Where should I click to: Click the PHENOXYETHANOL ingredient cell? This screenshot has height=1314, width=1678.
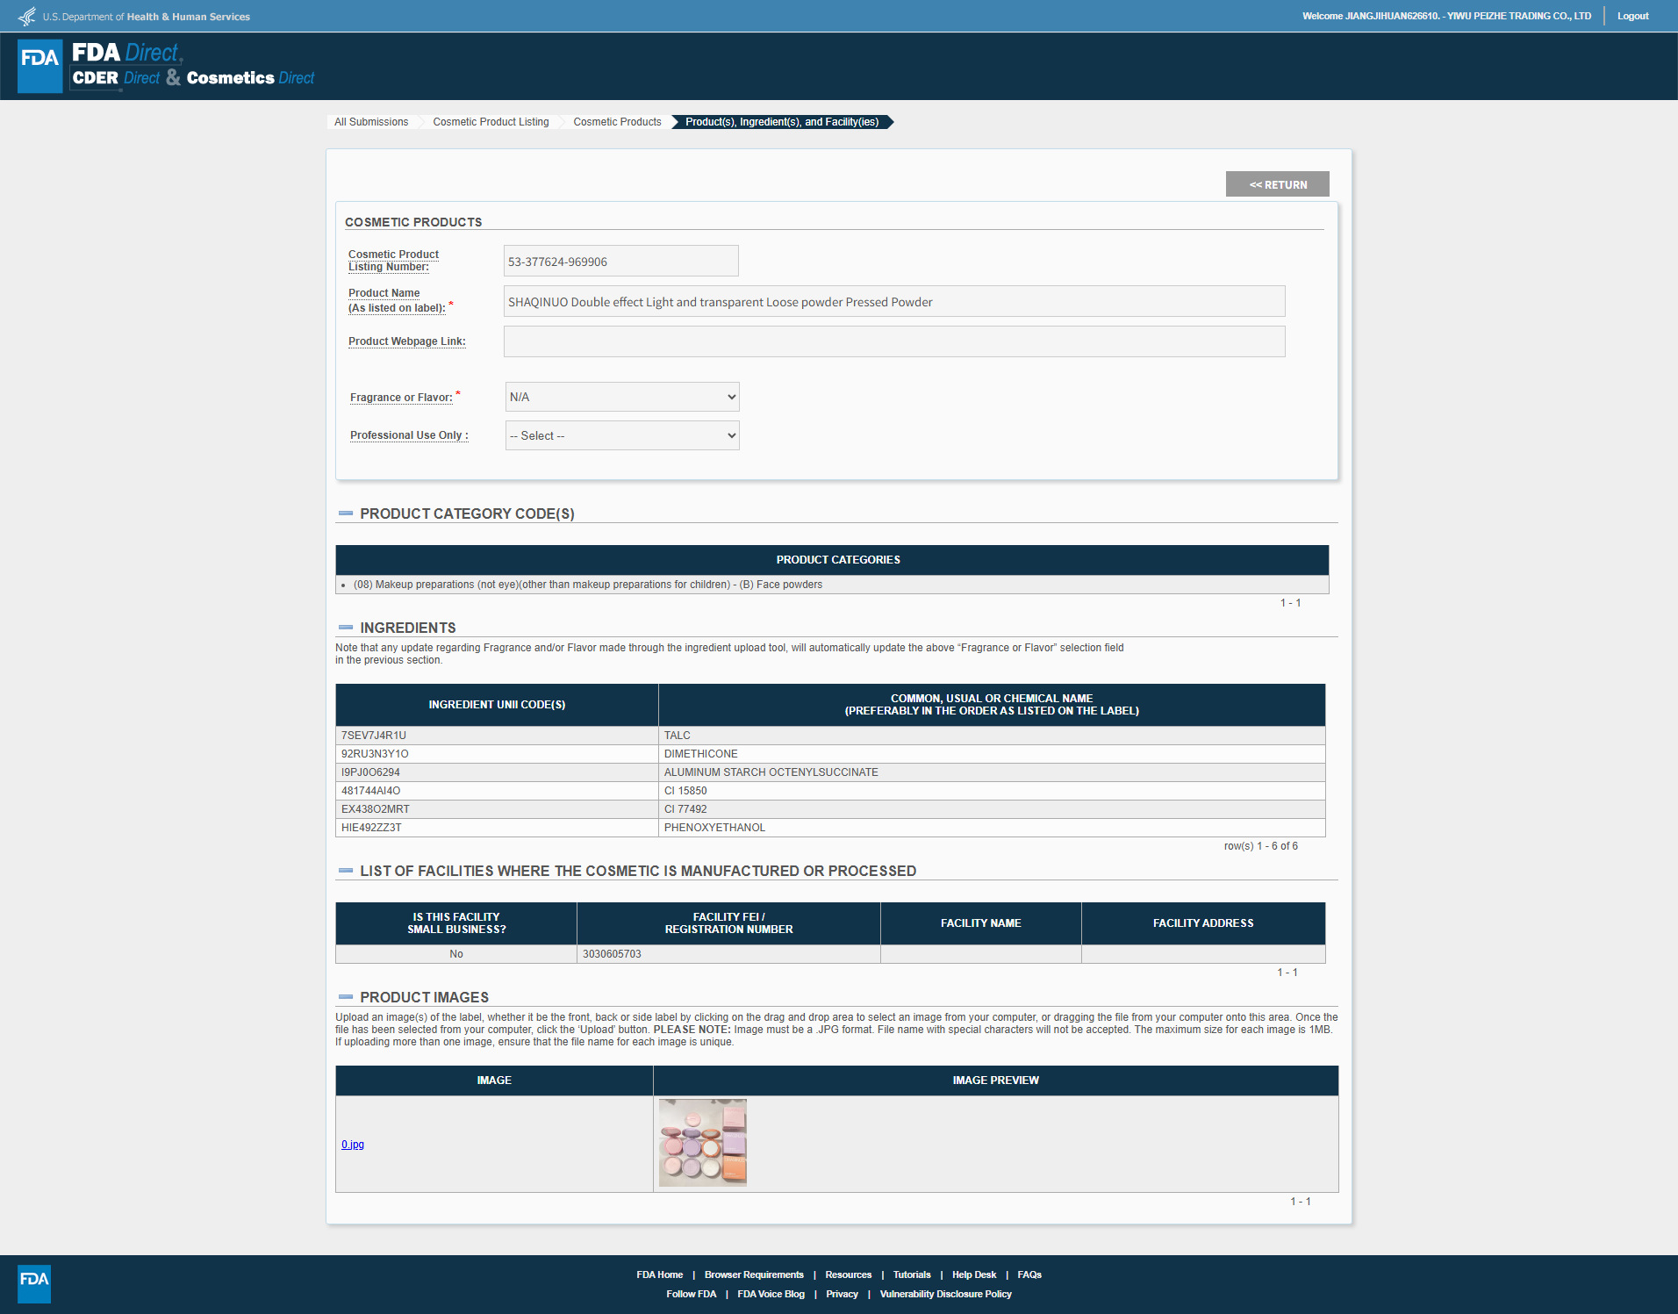[x=992, y=828]
